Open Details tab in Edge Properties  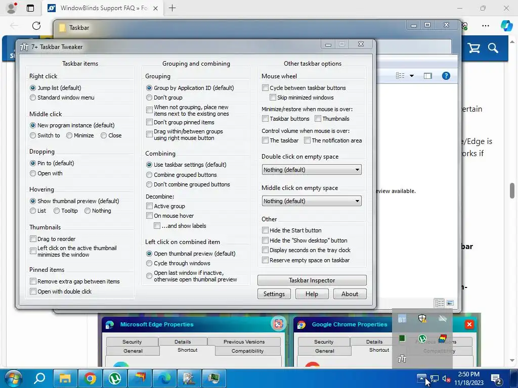pyautogui.click(x=183, y=342)
